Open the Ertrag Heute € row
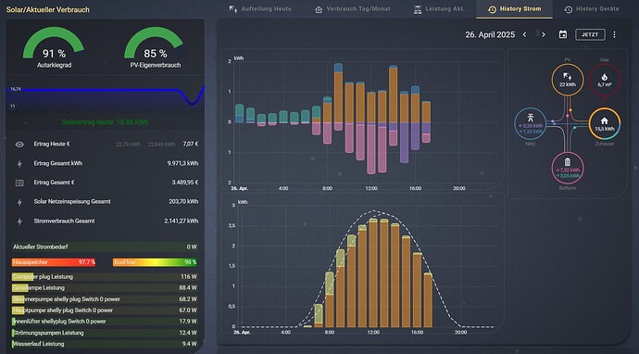 click(x=105, y=144)
